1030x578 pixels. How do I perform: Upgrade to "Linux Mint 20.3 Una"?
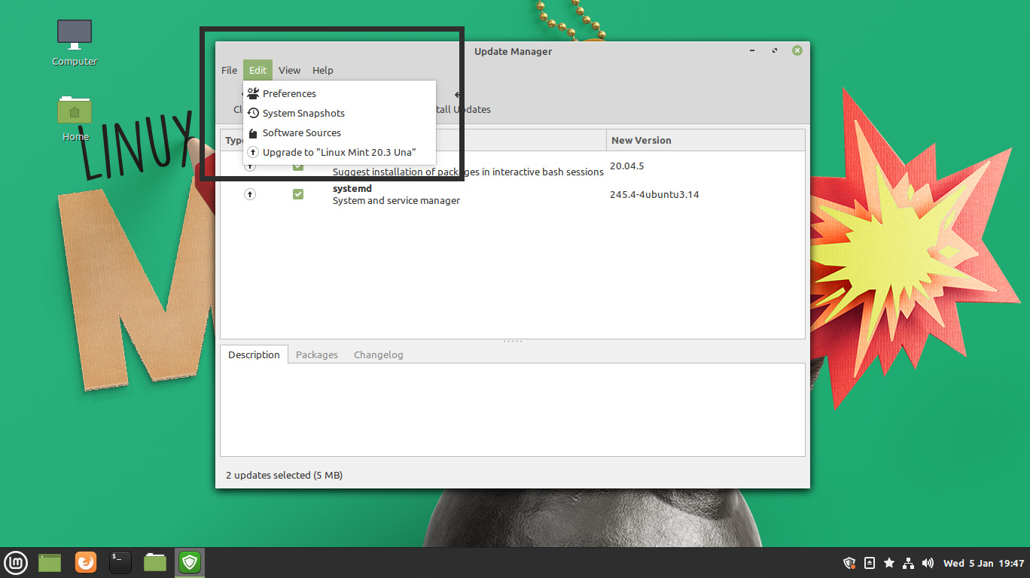[x=339, y=152]
